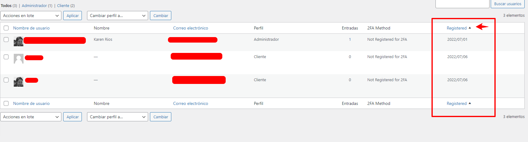Open bottom Acciones en lote dropdown
This screenshot has width=528, height=142.
click(31, 117)
